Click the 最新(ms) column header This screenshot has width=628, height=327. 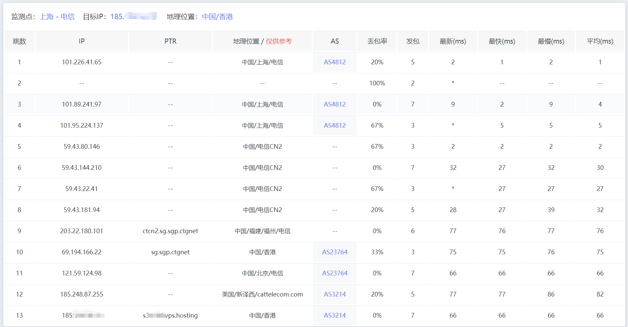[x=453, y=41]
